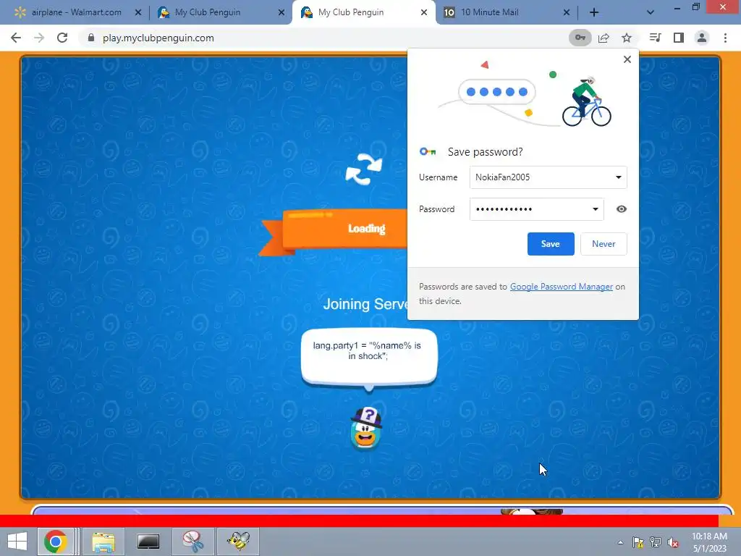The height and width of the screenshot is (556, 741).
Task: Open the password key icon in address bar
Action: (580, 38)
